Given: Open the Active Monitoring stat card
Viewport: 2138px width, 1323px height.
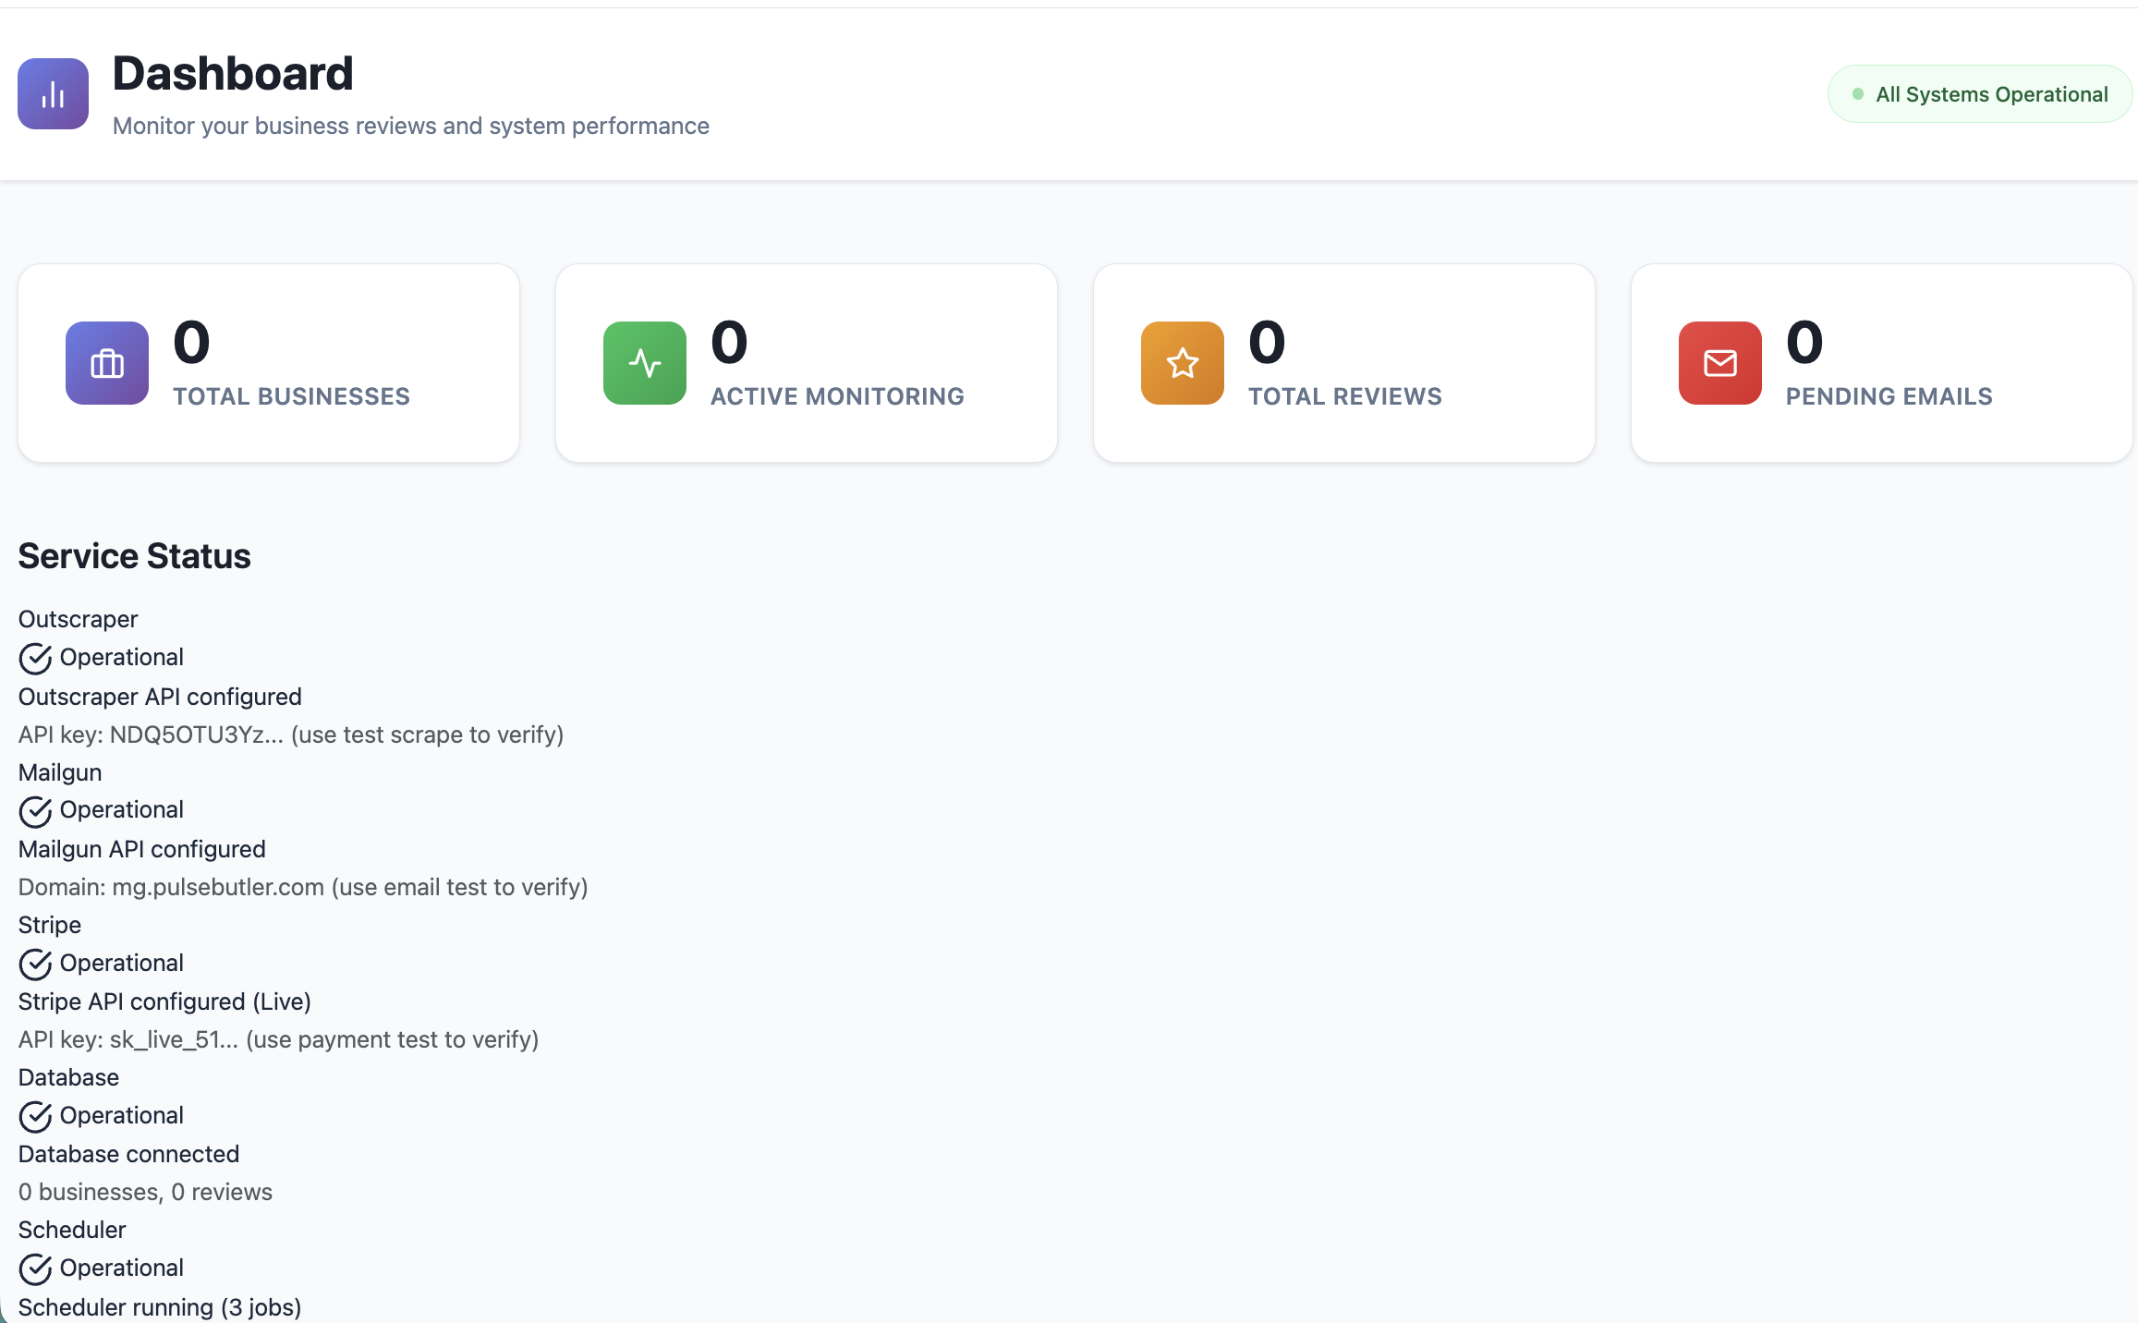Looking at the screenshot, I should (806, 363).
